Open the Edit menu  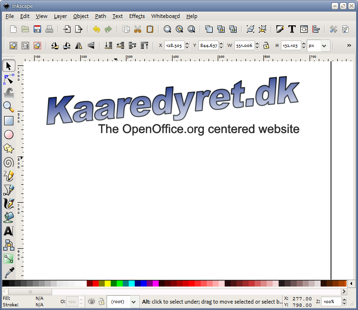click(24, 16)
